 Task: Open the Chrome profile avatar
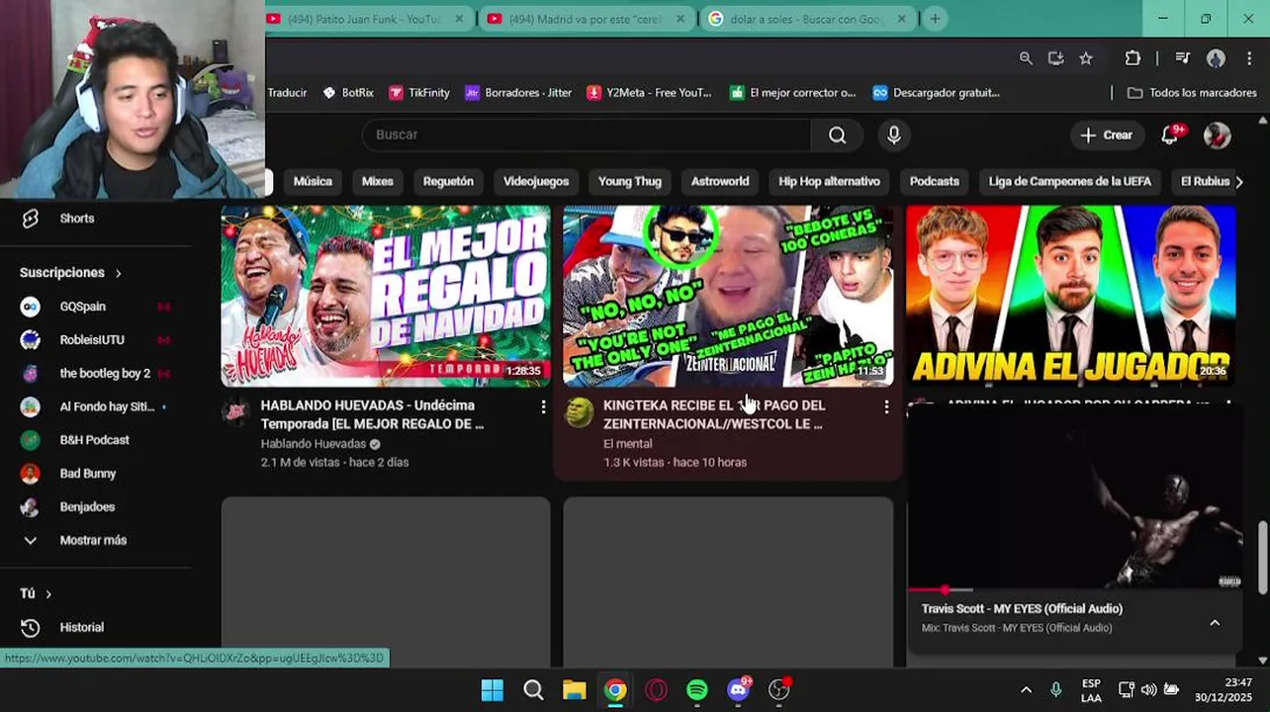pyautogui.click(x=1216, y=58)
